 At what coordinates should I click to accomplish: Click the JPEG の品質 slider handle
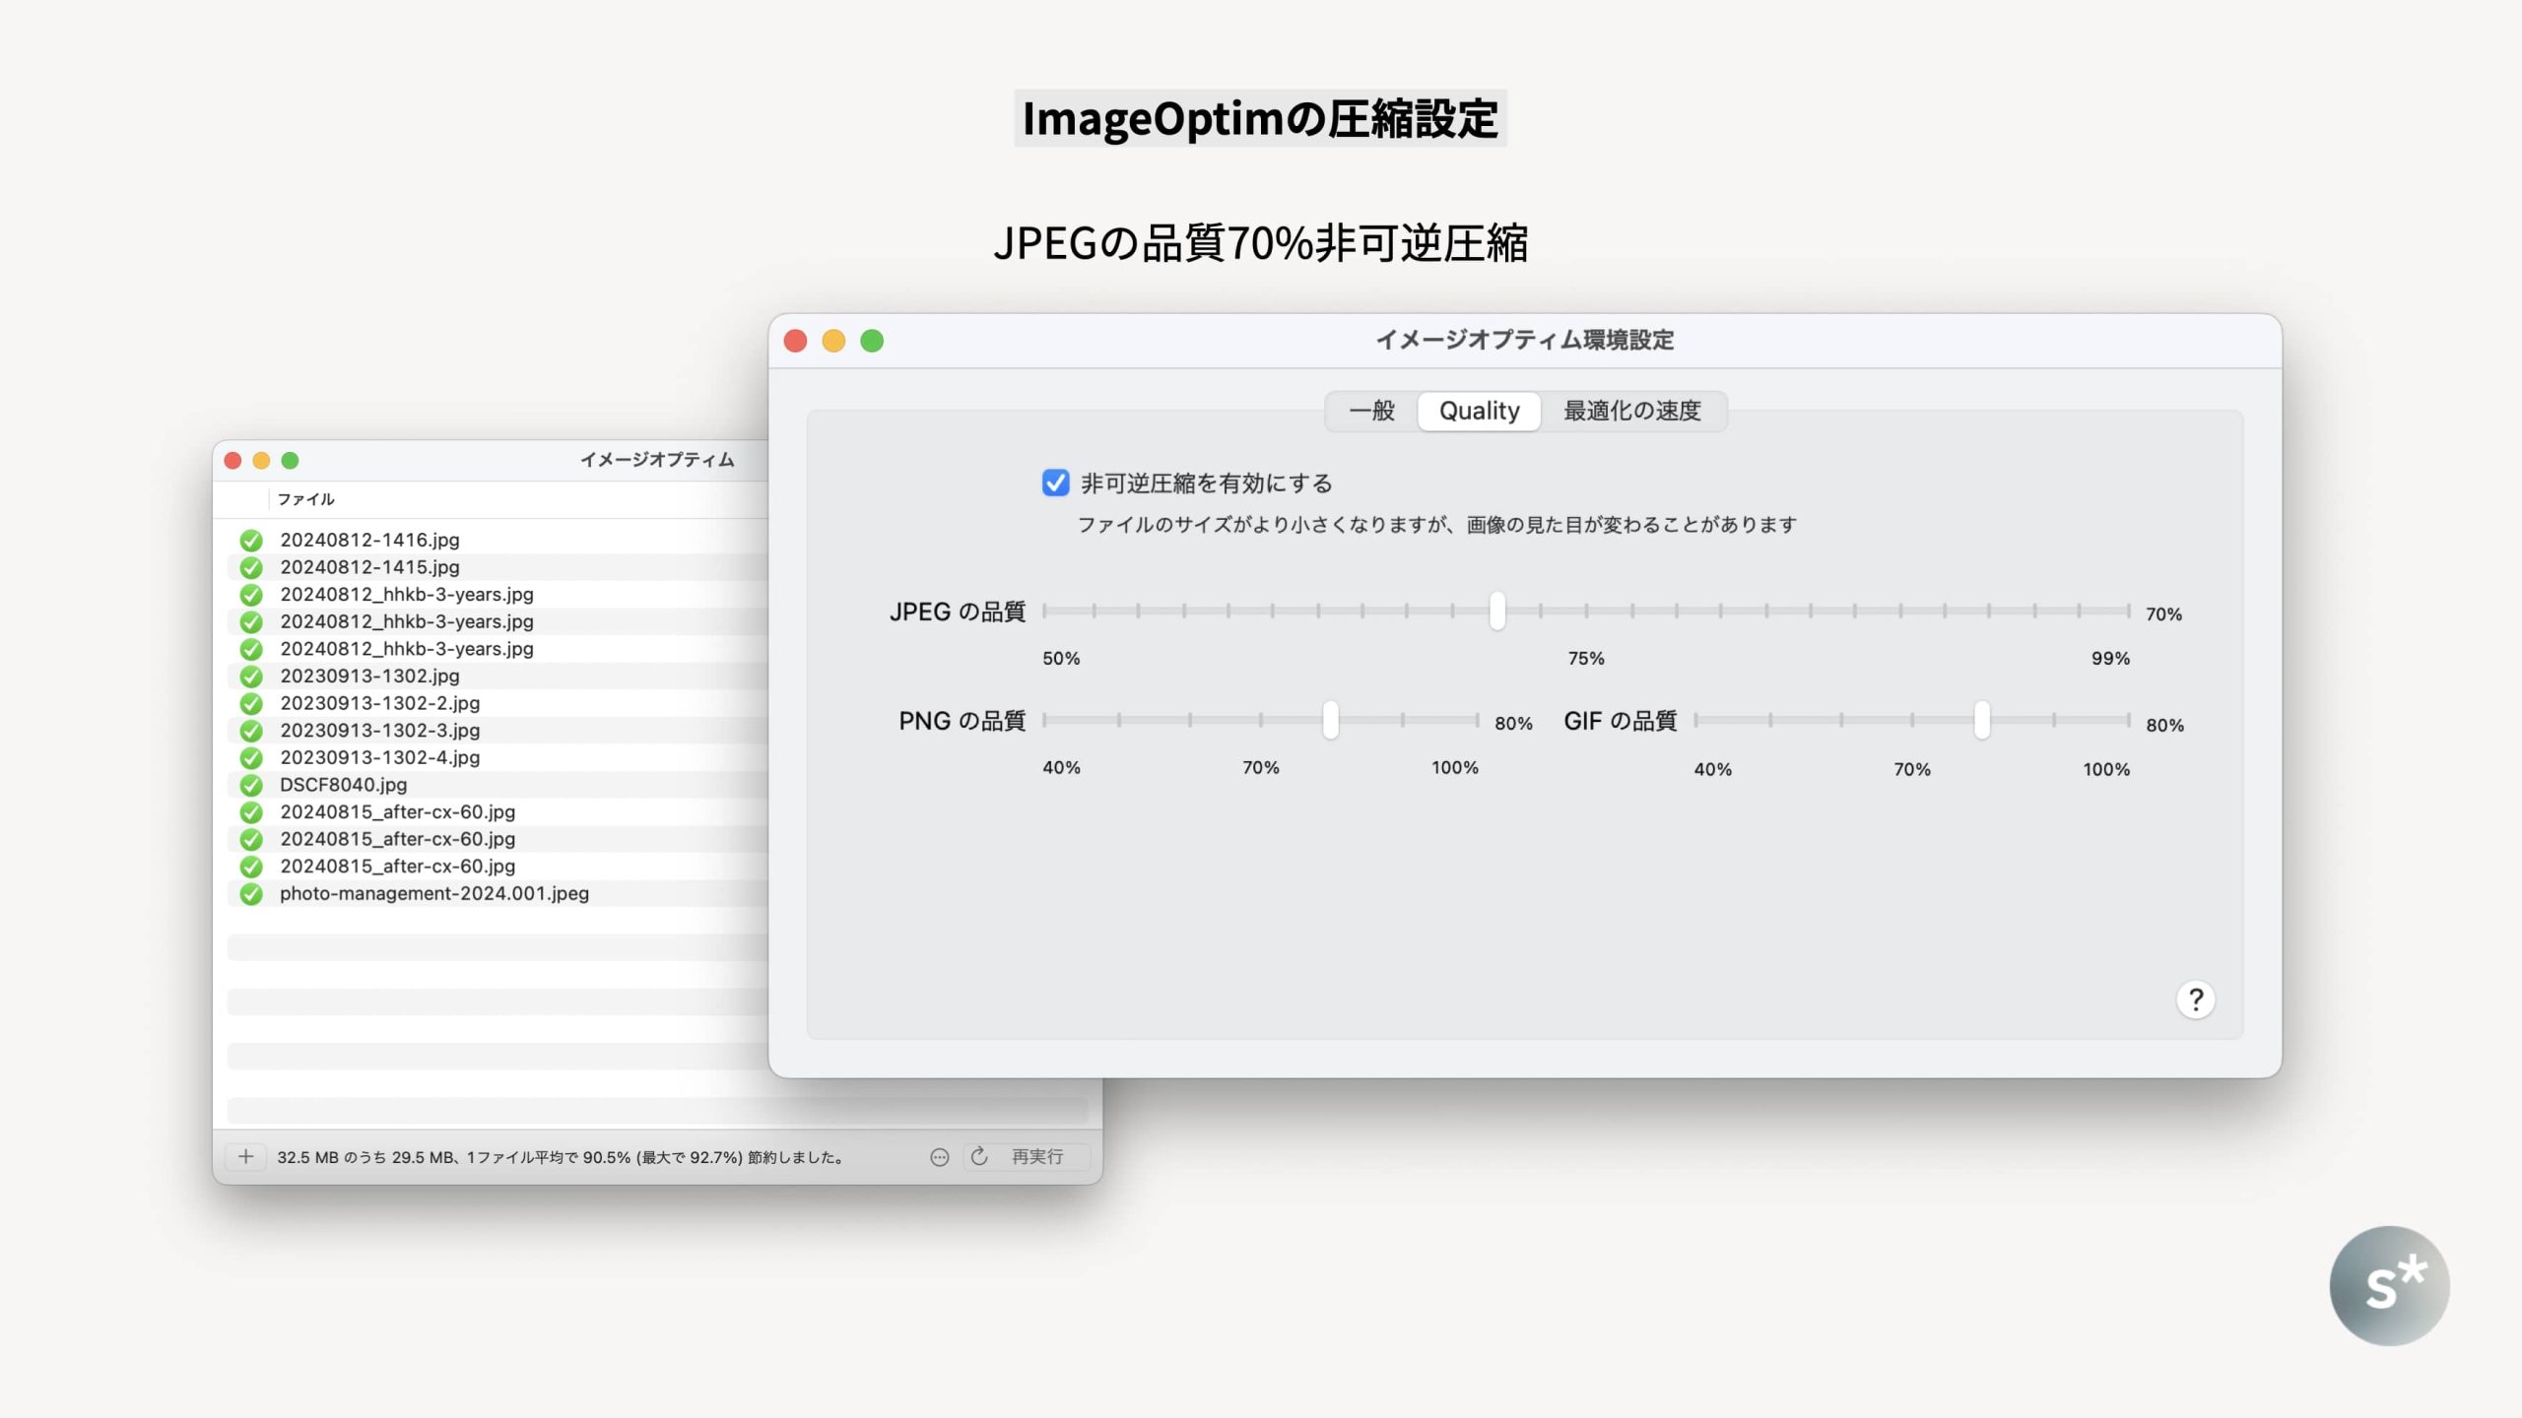[1496, 611]
